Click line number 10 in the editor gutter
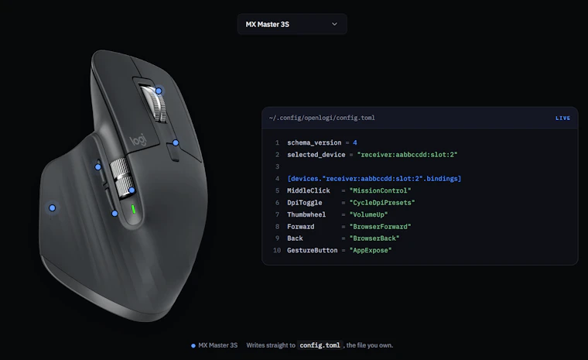This screenshot has width=588, height=360. (277, 250)
